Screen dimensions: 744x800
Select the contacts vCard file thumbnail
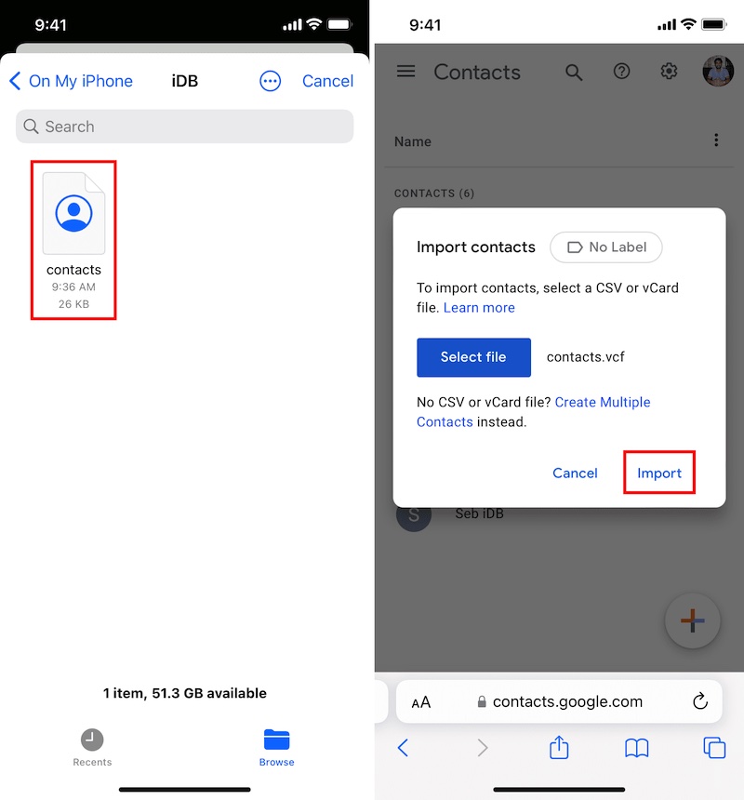[x=74, y=213]
